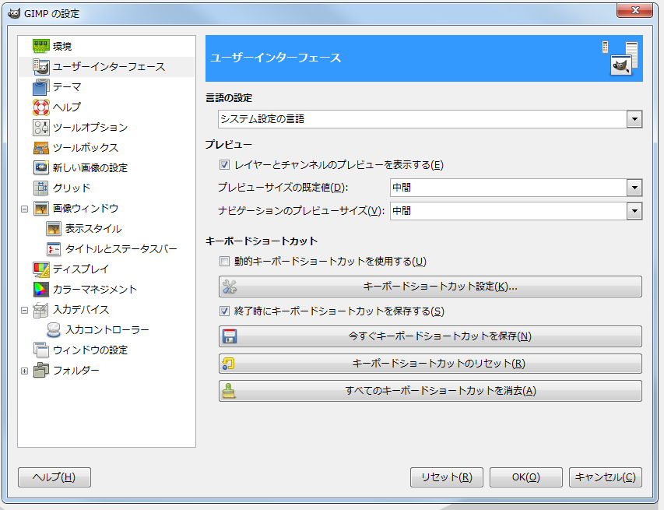Toggle 終了時にキーボードショートカットを保存する checkbox
The height and width of the screenshot is (510, 664).
224,311
